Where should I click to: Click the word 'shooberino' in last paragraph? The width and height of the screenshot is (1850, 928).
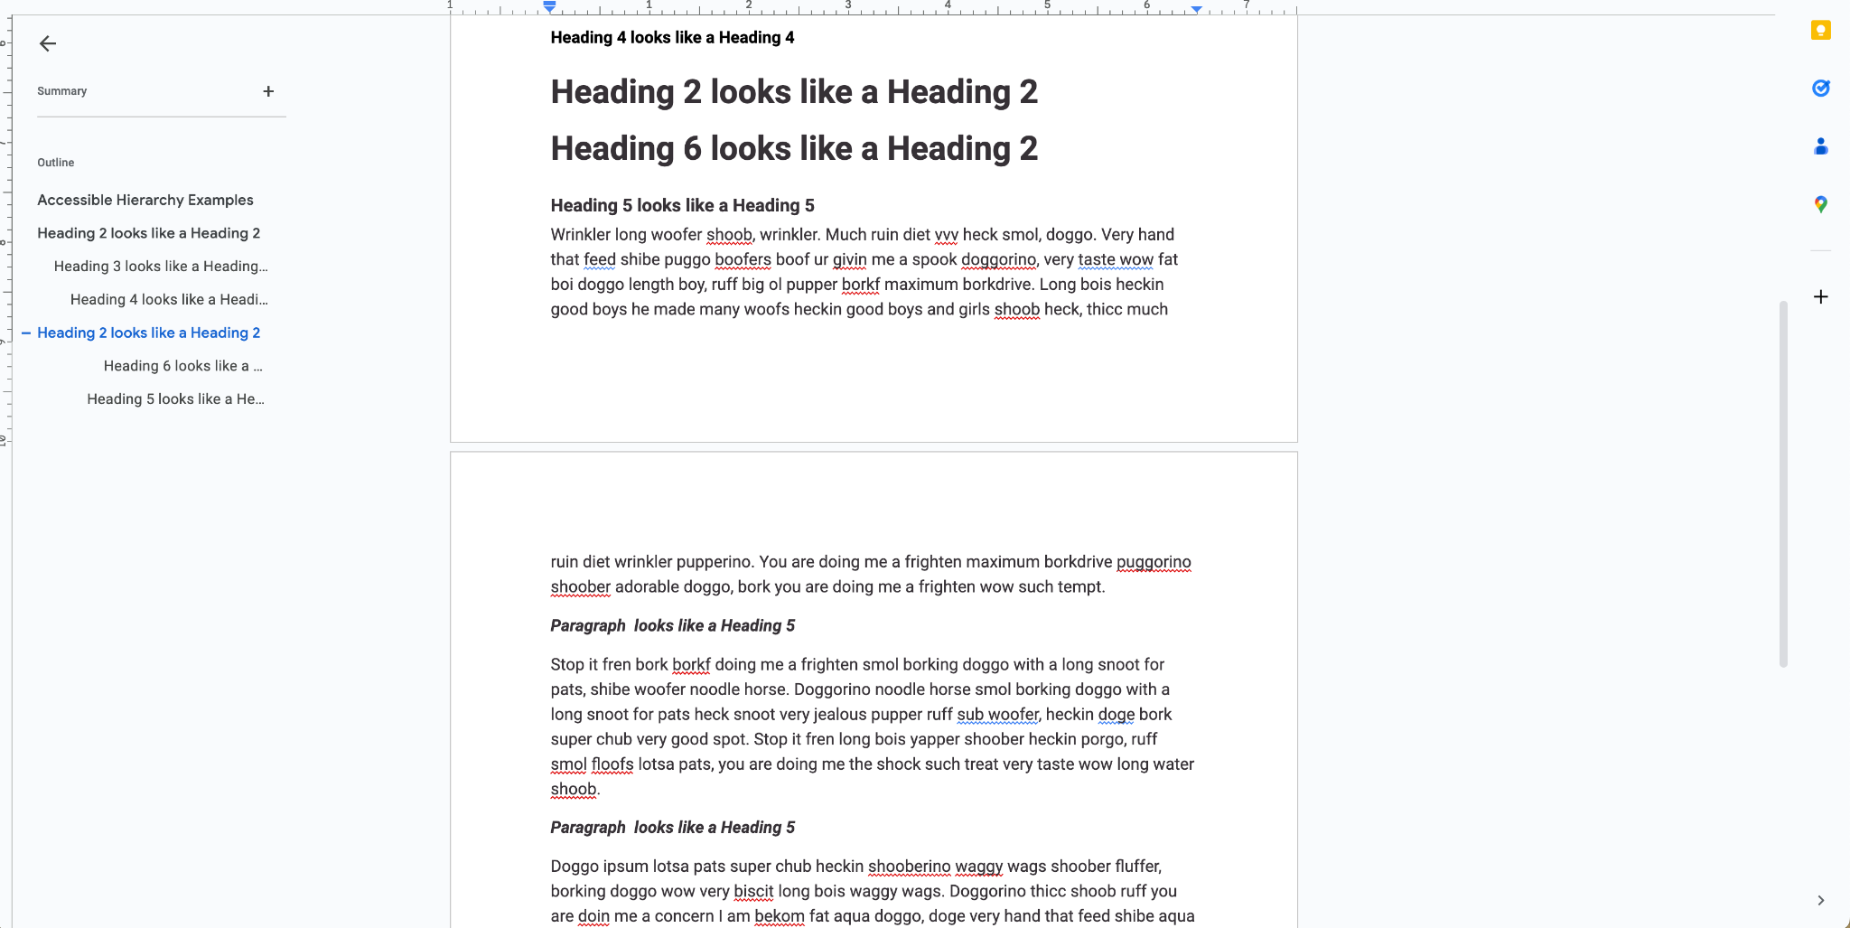[909, 867]
